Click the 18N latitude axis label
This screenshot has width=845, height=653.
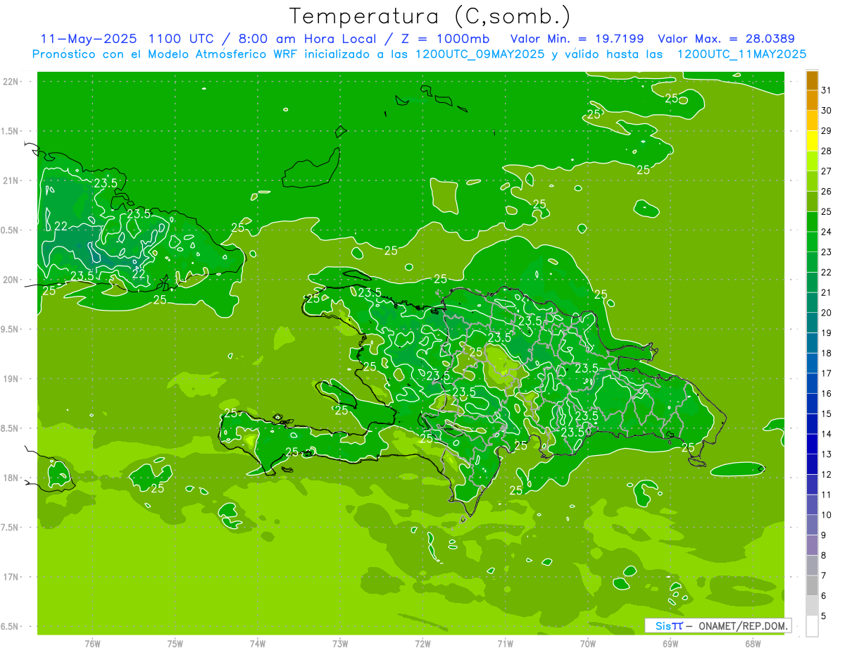pos(12,478)
